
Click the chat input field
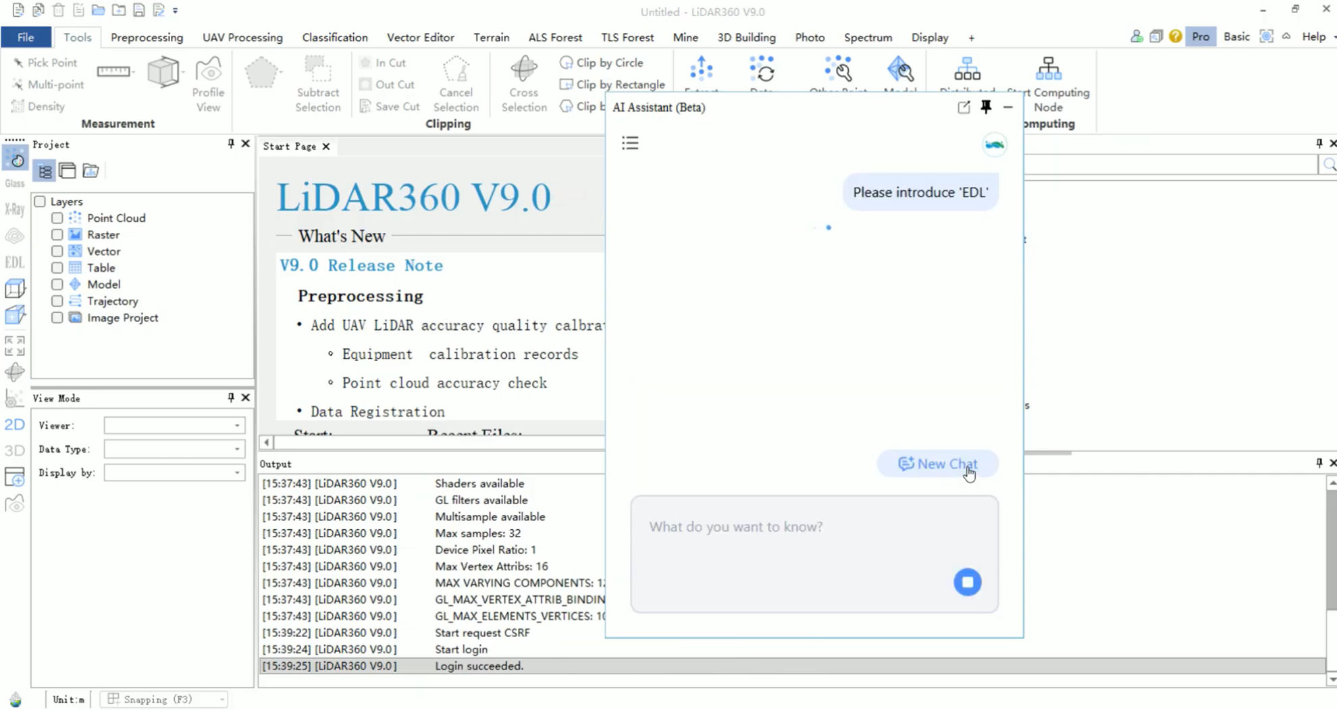814,554
